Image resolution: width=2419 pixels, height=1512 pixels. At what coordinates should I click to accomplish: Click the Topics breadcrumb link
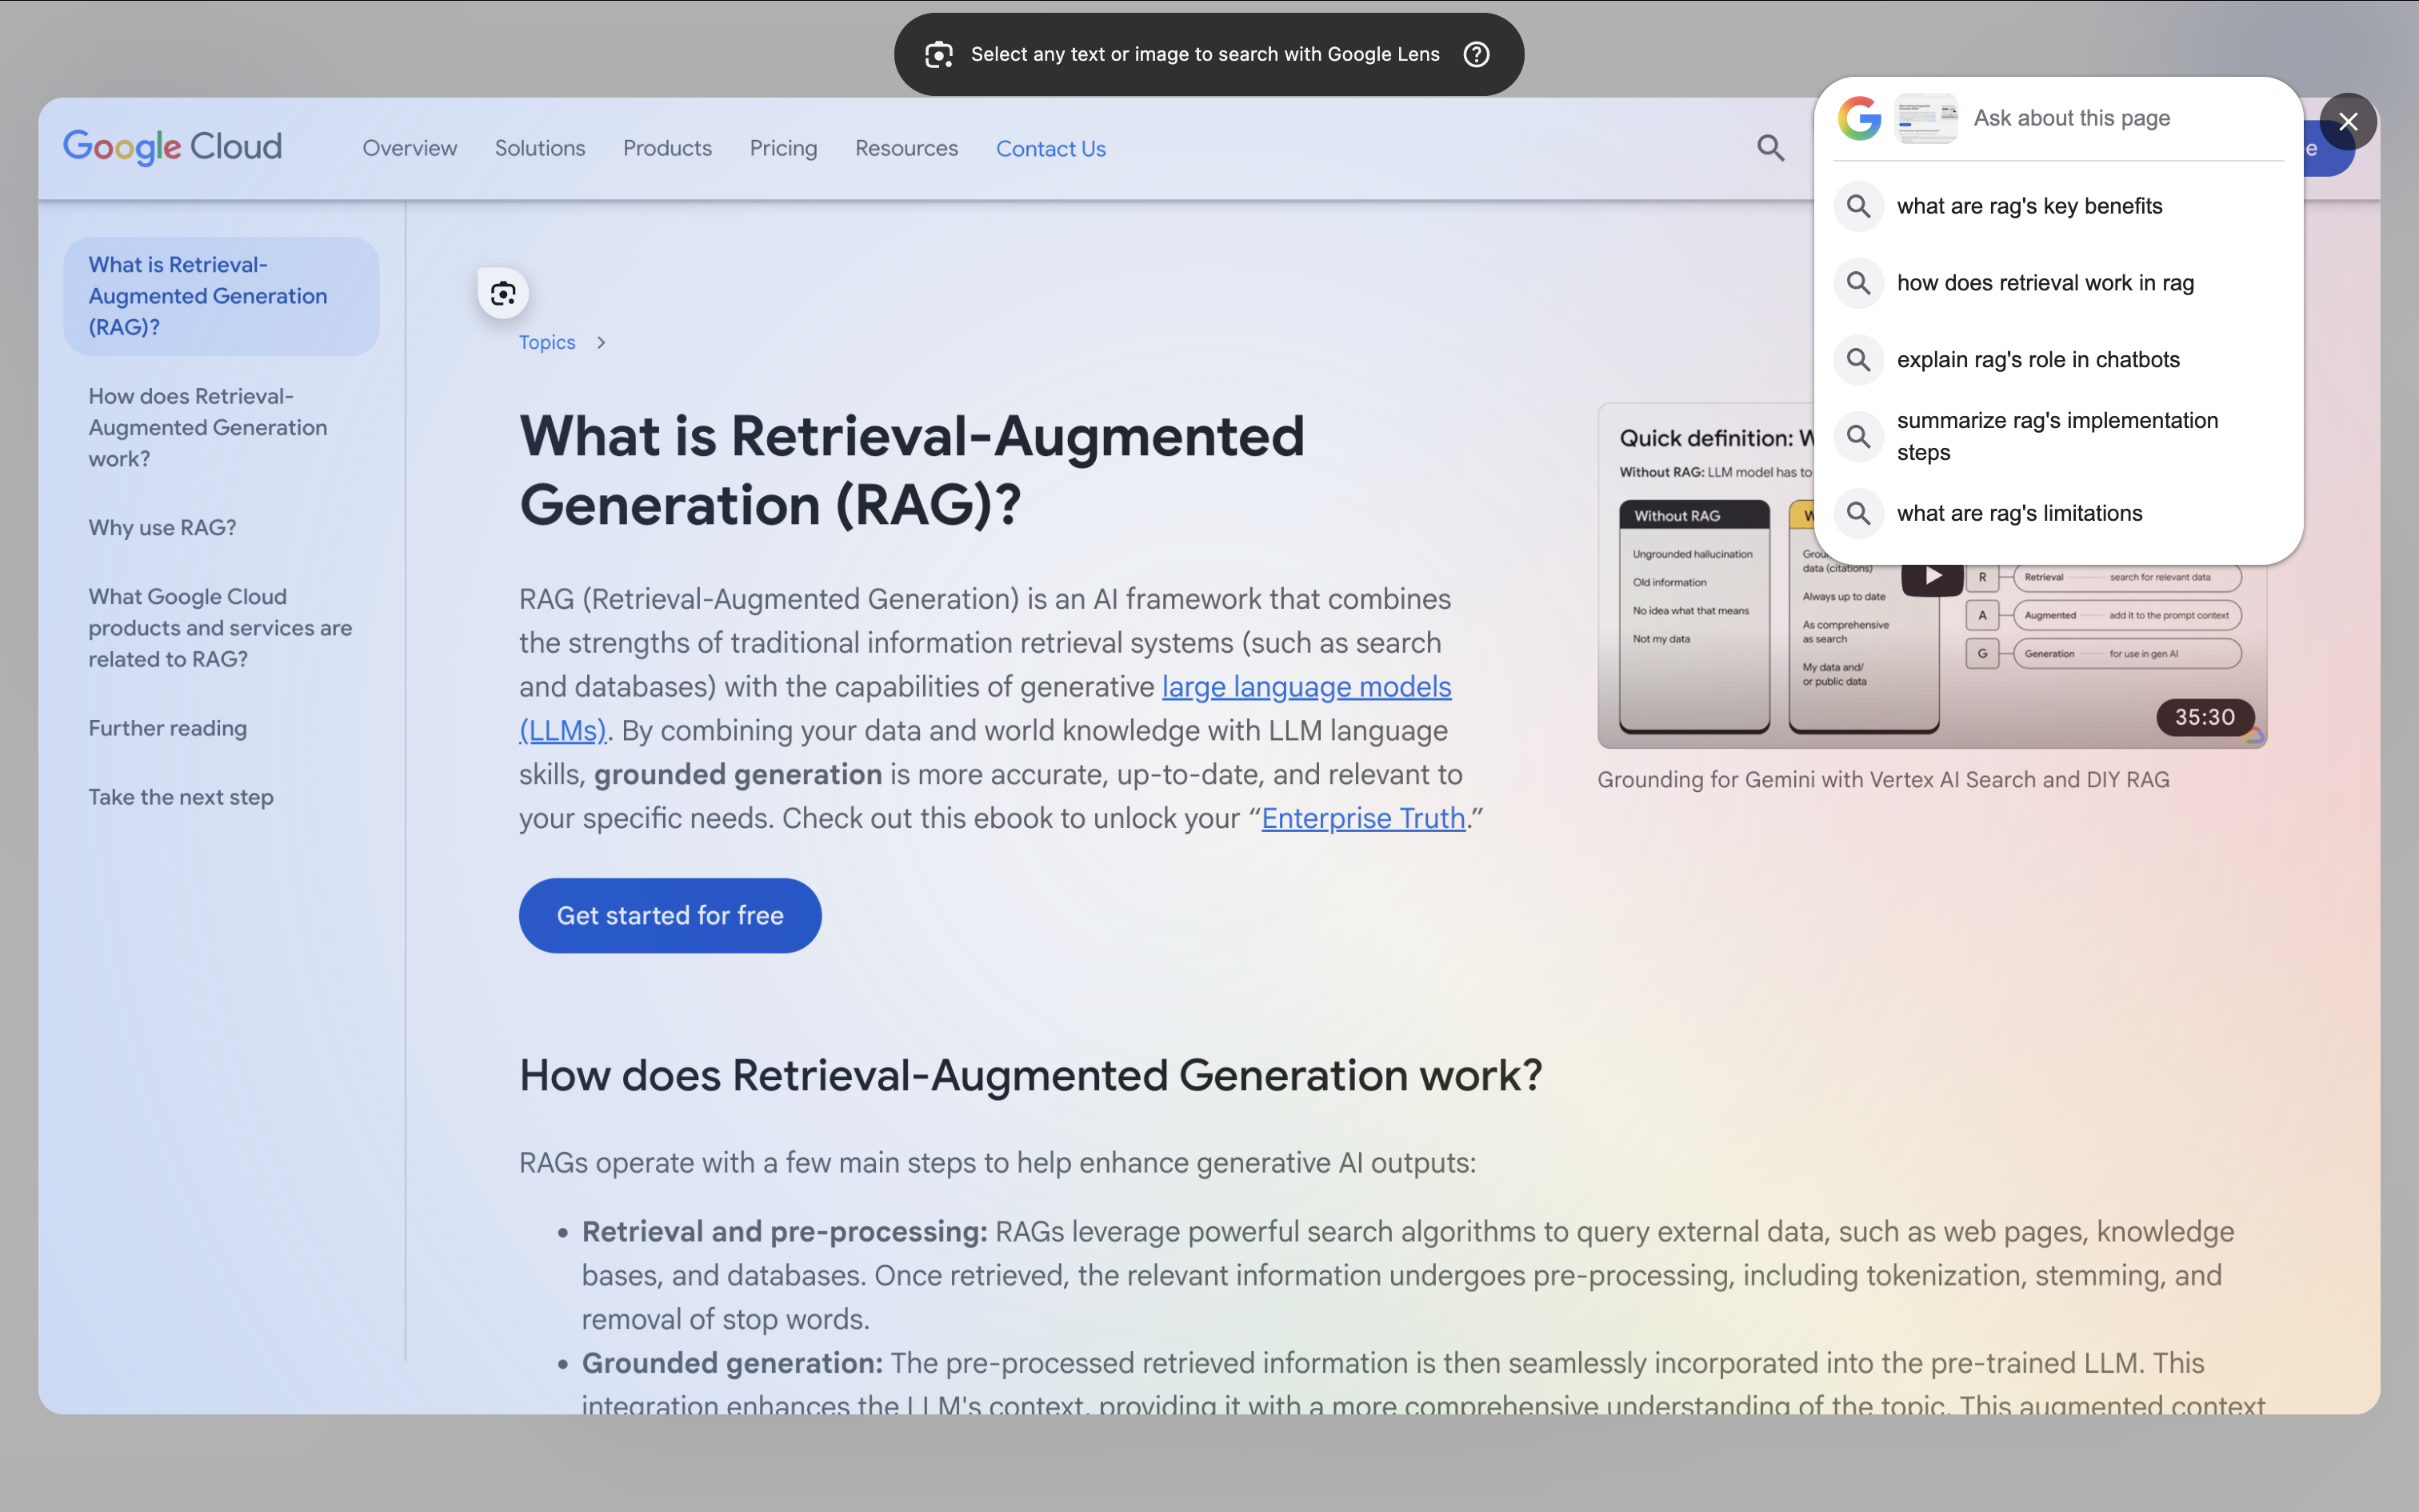pyautogui.click(x=547, y=342)
